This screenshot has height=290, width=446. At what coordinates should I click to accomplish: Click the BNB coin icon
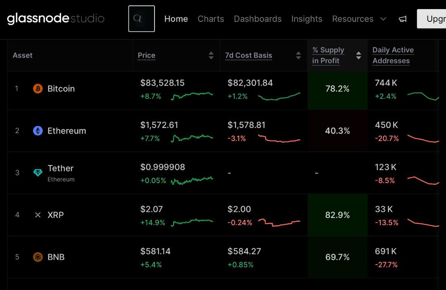pos(38,257)
